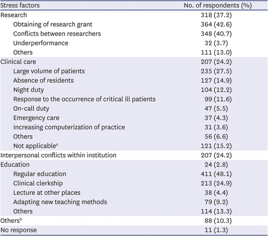Select the 'Research' row label
The width and height of the screenshot is (268, 236).
[x=14, y=15]
